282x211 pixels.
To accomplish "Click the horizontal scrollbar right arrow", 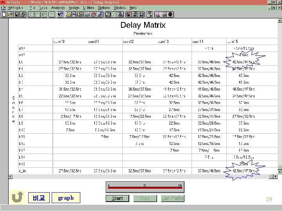I will coord(275,176).
